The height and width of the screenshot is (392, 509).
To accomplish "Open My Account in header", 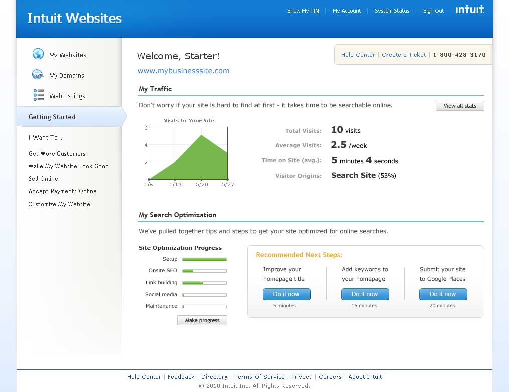I will 346,11.
